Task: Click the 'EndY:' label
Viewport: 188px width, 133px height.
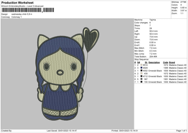Action: (x=137, y=45)
